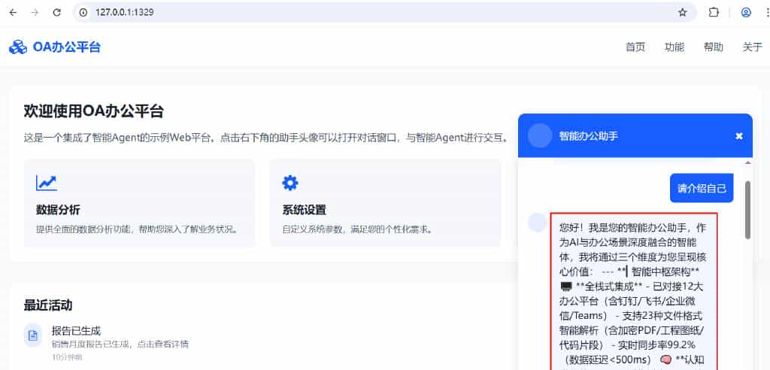This screenshot has width=770, height=370.
Task: Open the 功能 navigation item
Action: [x=675, y=47]
